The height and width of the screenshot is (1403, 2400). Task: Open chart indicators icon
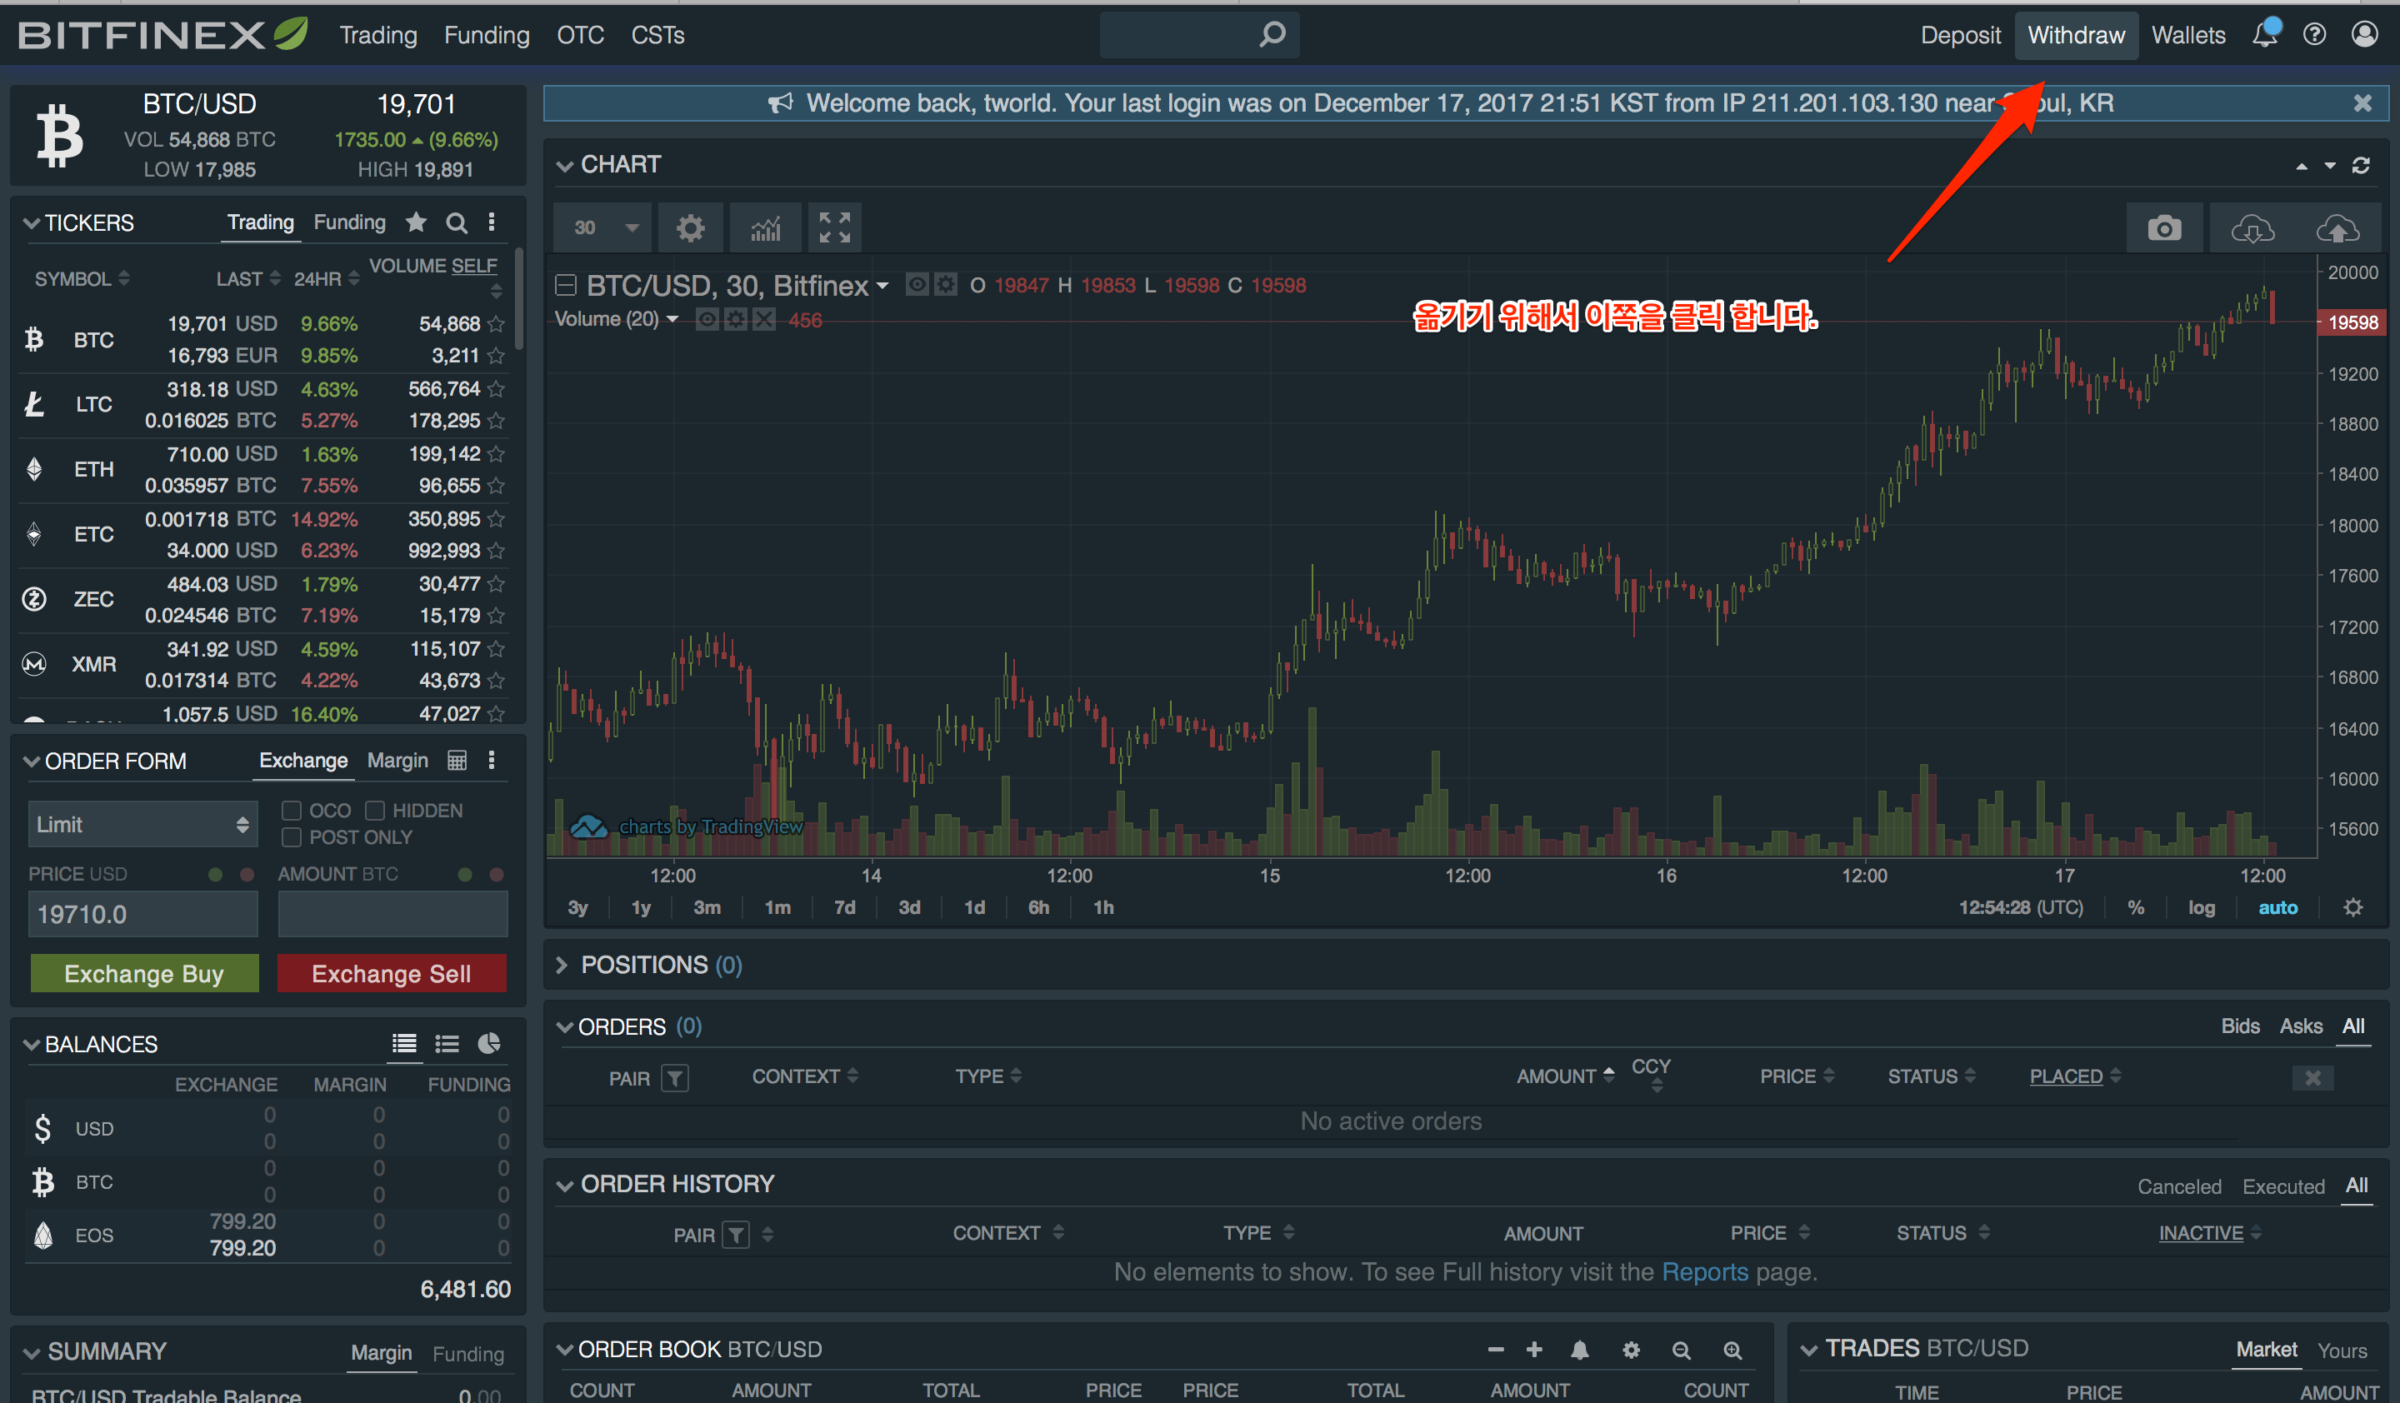766,228
